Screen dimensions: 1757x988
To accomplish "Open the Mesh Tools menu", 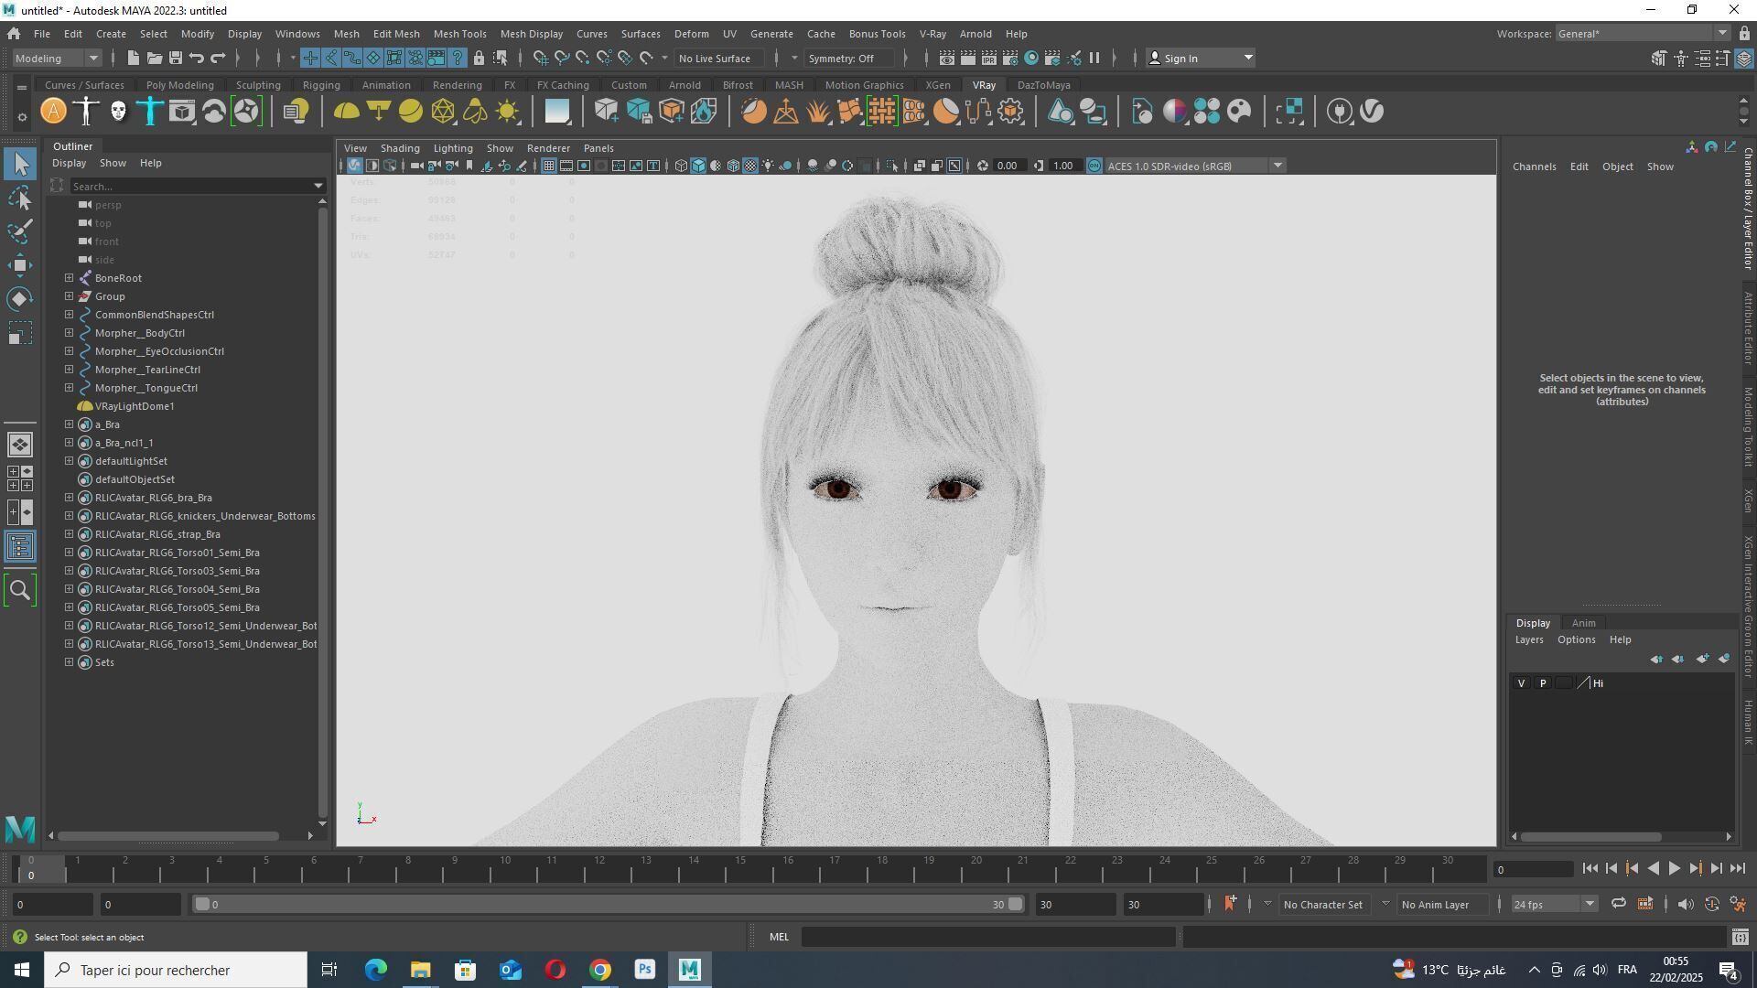I will (x=459, y=34).
